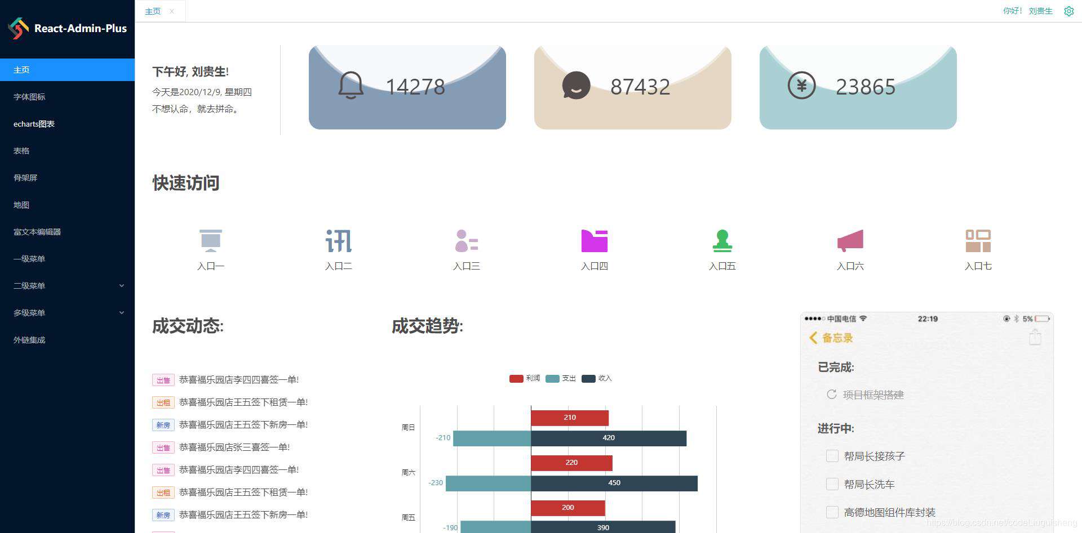Open the settings gear icon
This screenshot has width=1082, height=533.
(1068, 11)
